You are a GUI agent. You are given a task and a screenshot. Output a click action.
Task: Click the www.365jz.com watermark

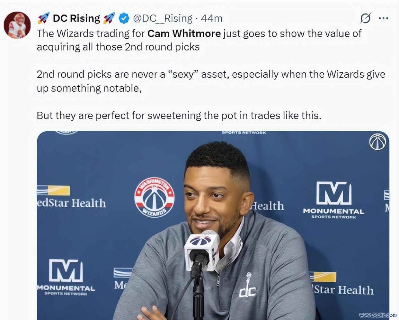coord(378,315)
